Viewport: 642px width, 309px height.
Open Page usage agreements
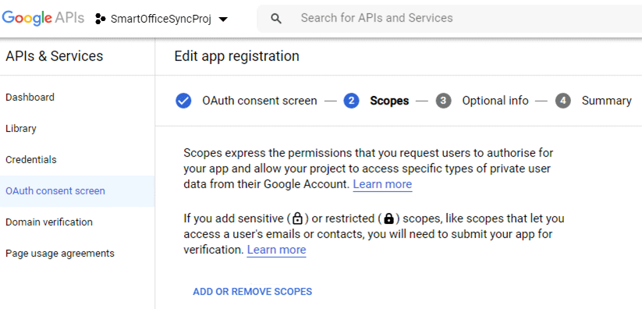click(60, 254)
